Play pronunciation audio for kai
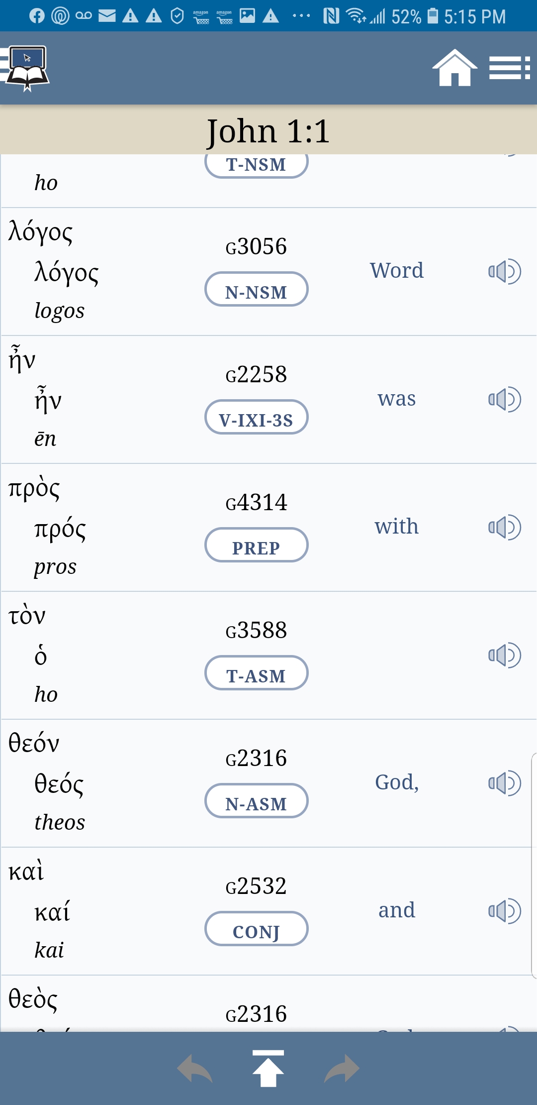The height and width of the screenshot is (1105, 537). [x=504, y=911]
